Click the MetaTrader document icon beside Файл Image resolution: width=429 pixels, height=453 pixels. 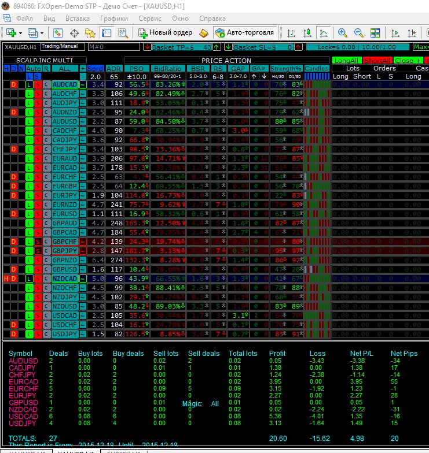point(7,18)
